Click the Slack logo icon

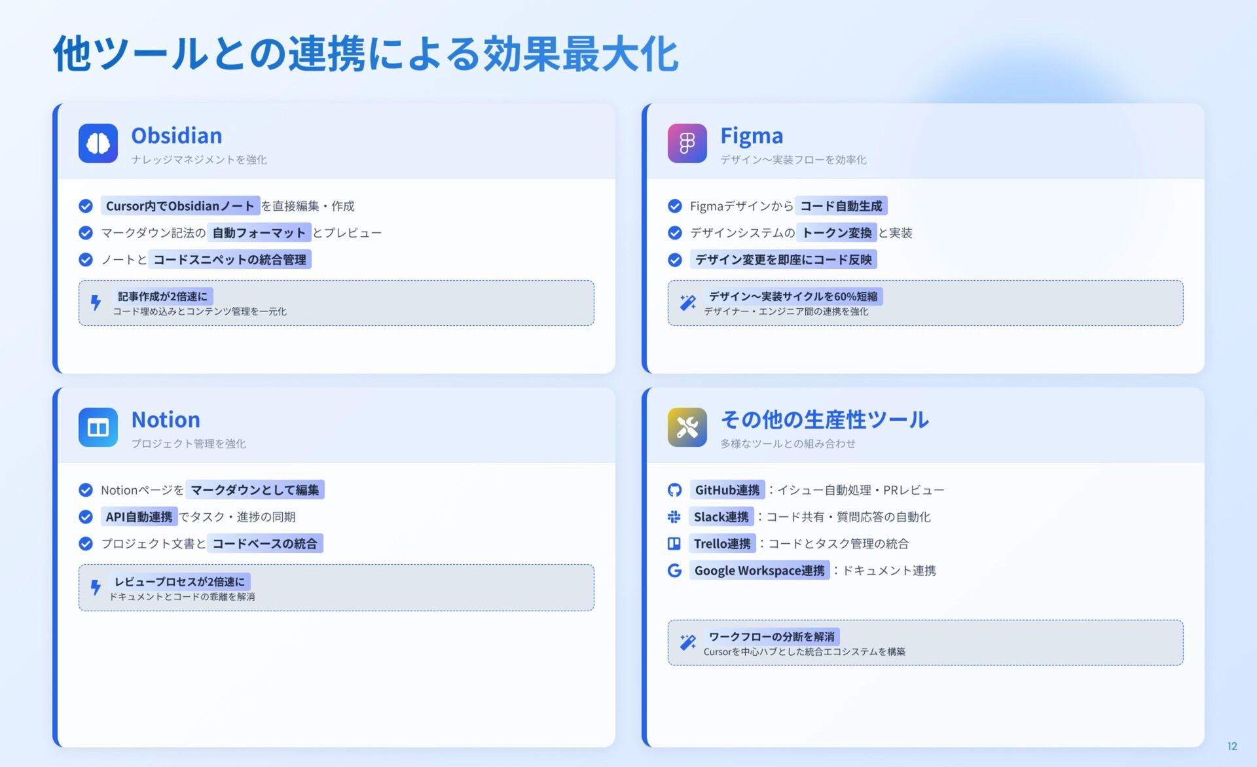[674, 517]
